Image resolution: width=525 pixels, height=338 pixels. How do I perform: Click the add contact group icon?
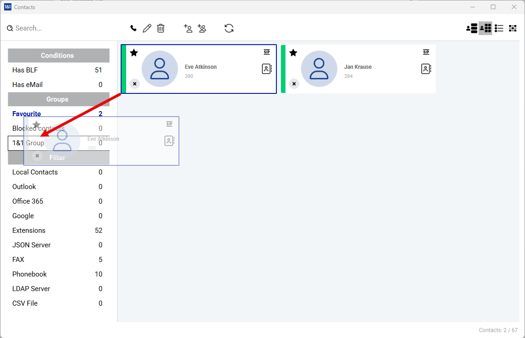coord(202,28)
